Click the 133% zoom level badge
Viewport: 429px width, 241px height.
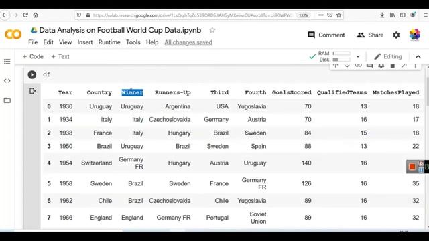[304, 15]
